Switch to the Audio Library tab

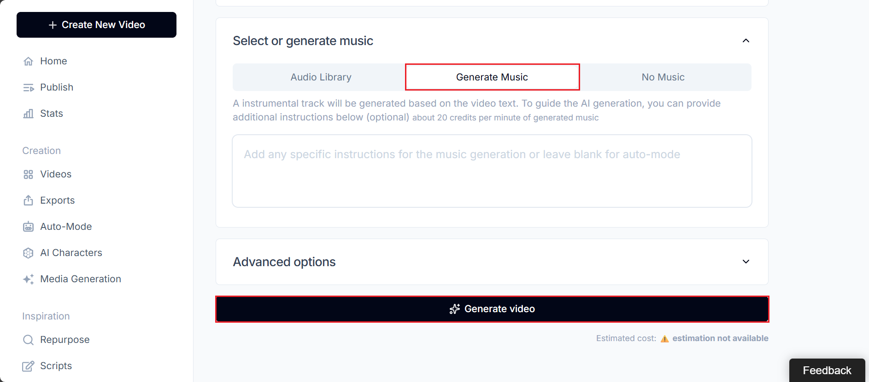coord(321,77)
